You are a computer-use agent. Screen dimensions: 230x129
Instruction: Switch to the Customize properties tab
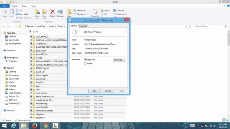point(83,26)
